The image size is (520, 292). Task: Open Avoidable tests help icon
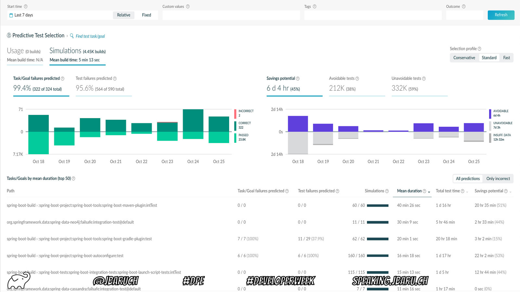(357, 79)
